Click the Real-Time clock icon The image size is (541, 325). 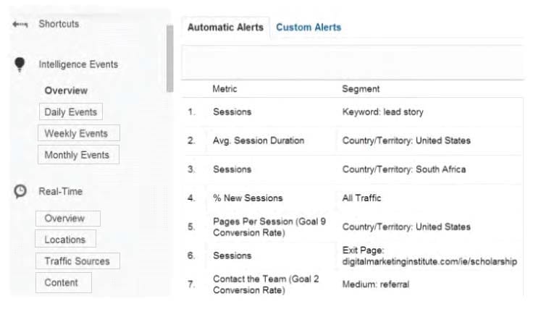tap(20, 192)
